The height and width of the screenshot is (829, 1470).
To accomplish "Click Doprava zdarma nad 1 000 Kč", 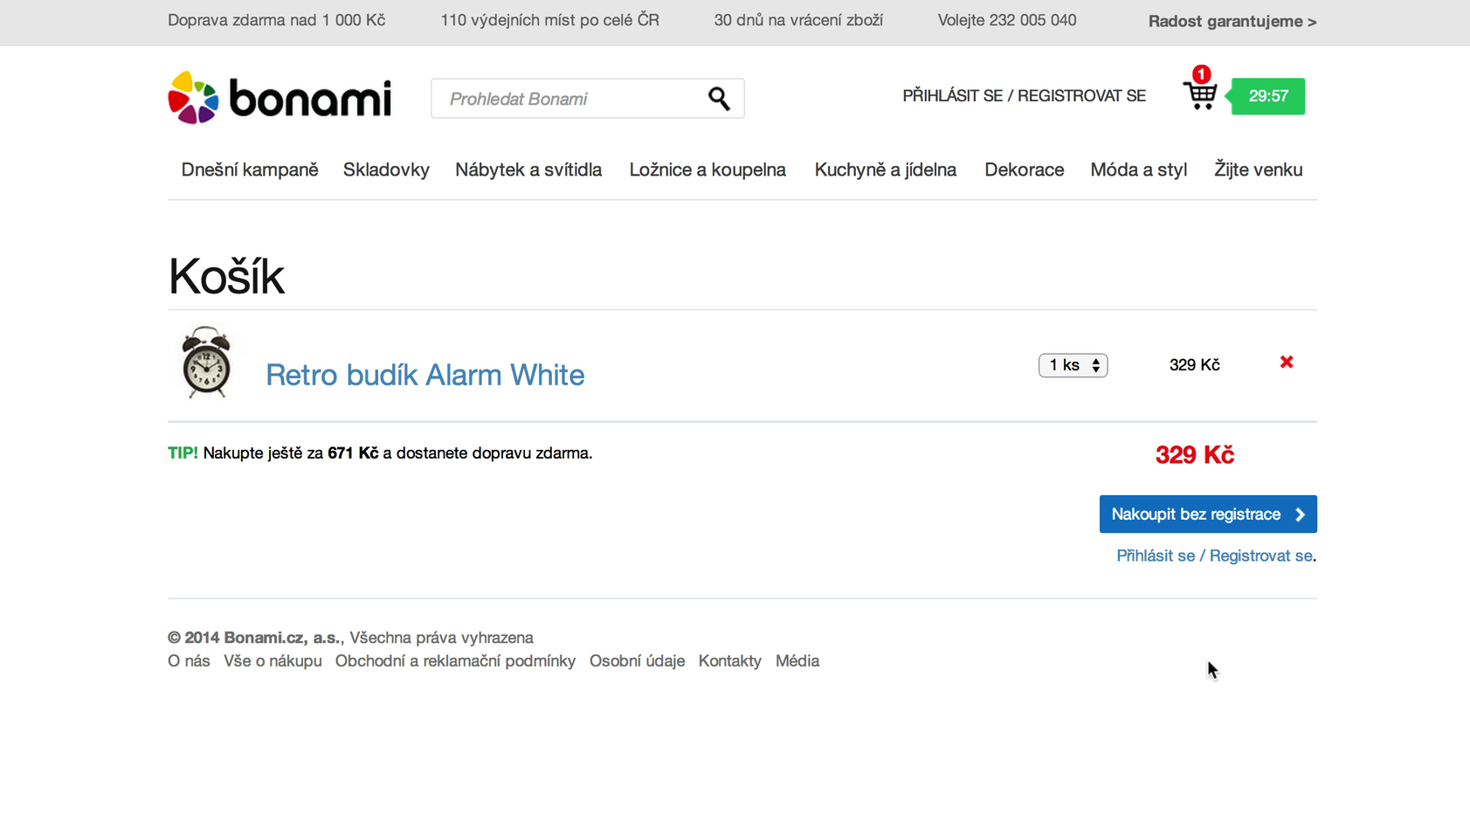I will pos(276,20).
